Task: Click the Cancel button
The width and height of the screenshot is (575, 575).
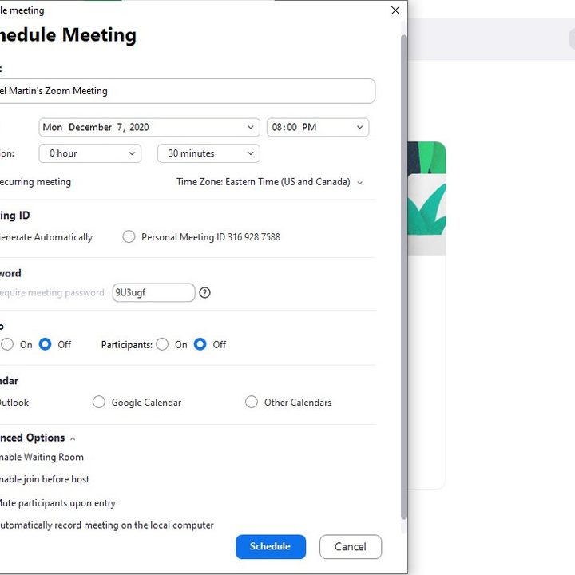Action: tap(351, 547)
